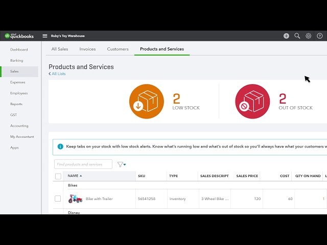
Task: Open Dashboard in the sidebar
Action: click(19, 50)
